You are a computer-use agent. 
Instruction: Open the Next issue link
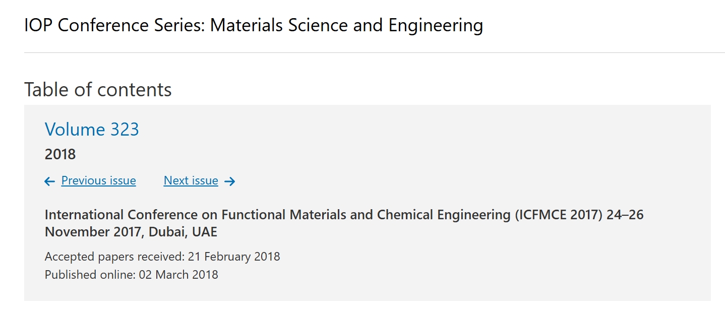coord(191,180)
